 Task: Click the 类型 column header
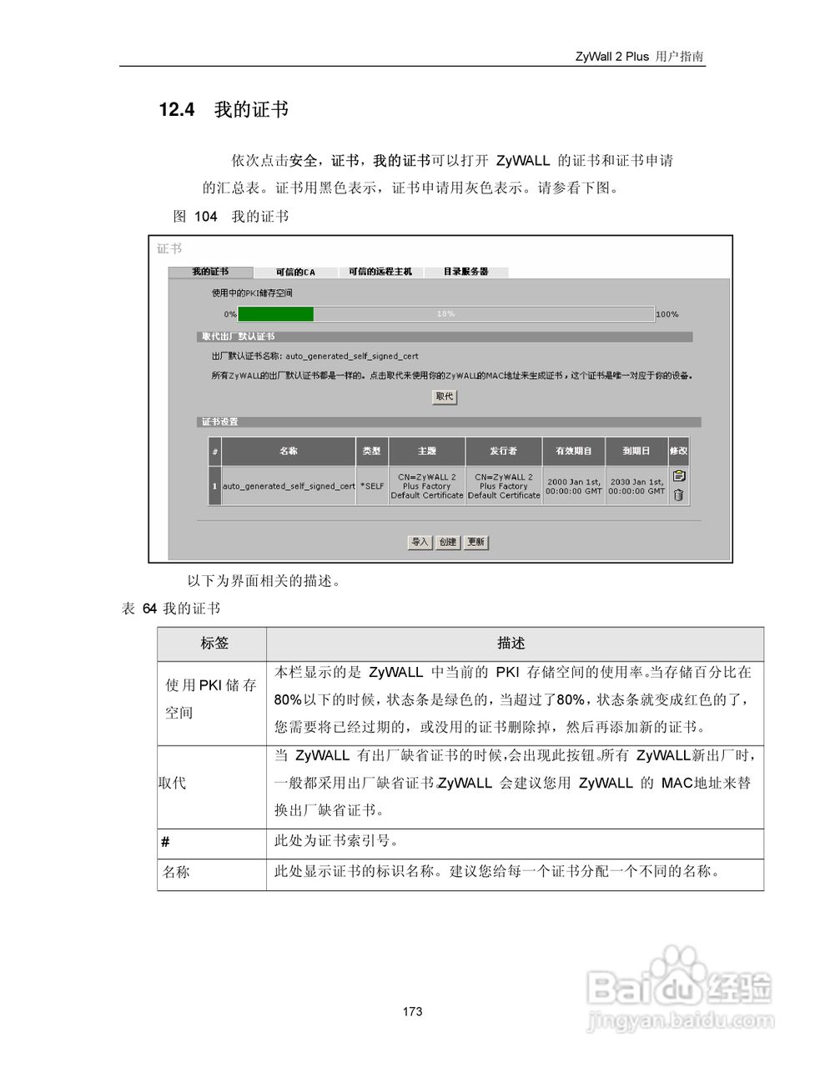point(370,451)
